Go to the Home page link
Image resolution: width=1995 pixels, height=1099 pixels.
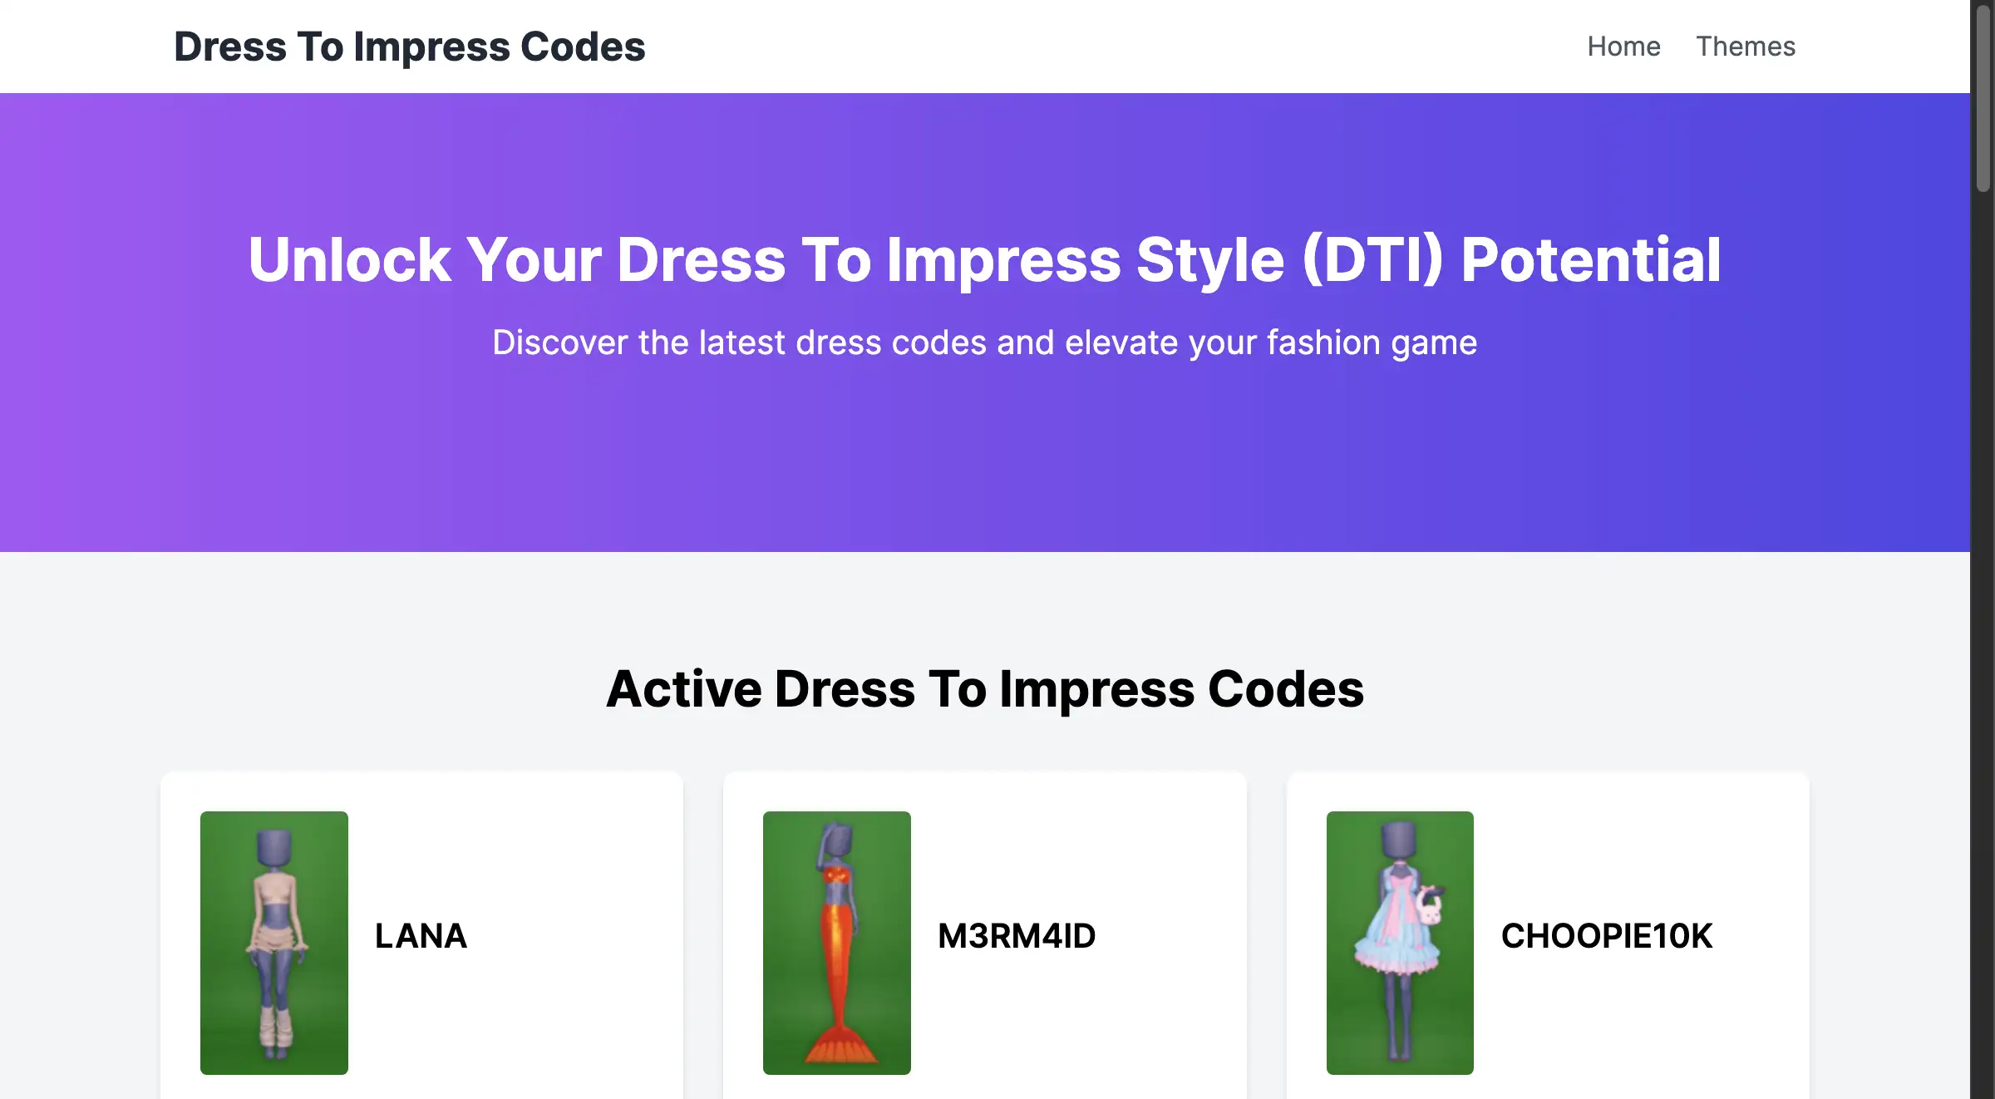coord(1623,47)
